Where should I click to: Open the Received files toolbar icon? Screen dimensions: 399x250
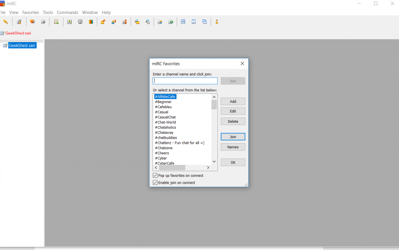(x=137, y=22)
